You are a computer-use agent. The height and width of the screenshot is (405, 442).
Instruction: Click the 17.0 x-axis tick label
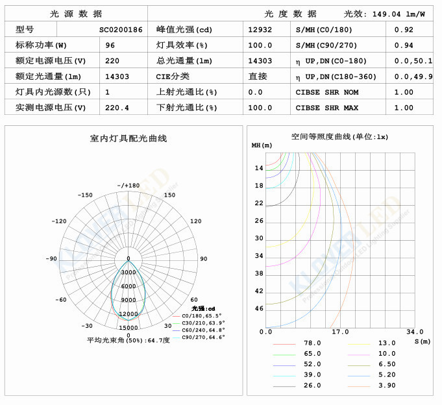pos(340,332)
